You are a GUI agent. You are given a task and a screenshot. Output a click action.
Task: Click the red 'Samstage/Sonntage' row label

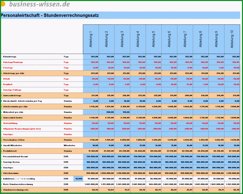[13, 62]
